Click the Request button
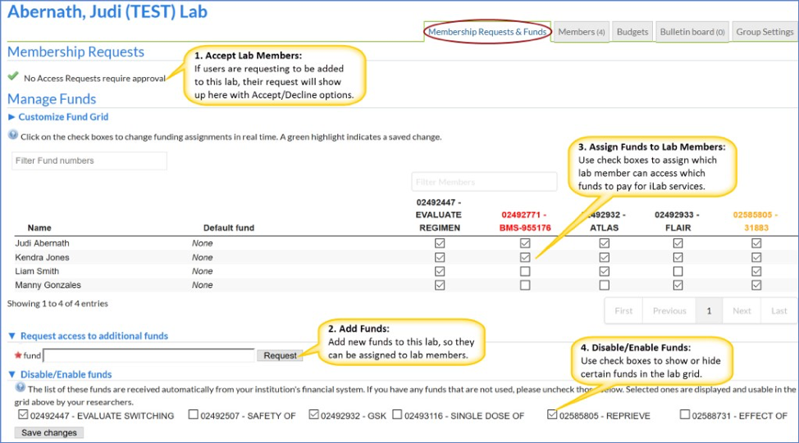 tap(280, 355)
